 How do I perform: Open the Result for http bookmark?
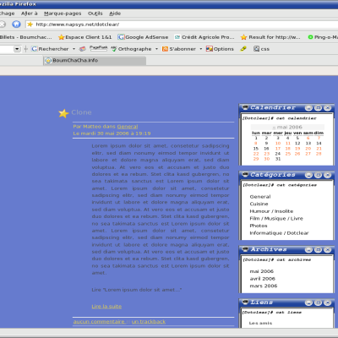270,37
